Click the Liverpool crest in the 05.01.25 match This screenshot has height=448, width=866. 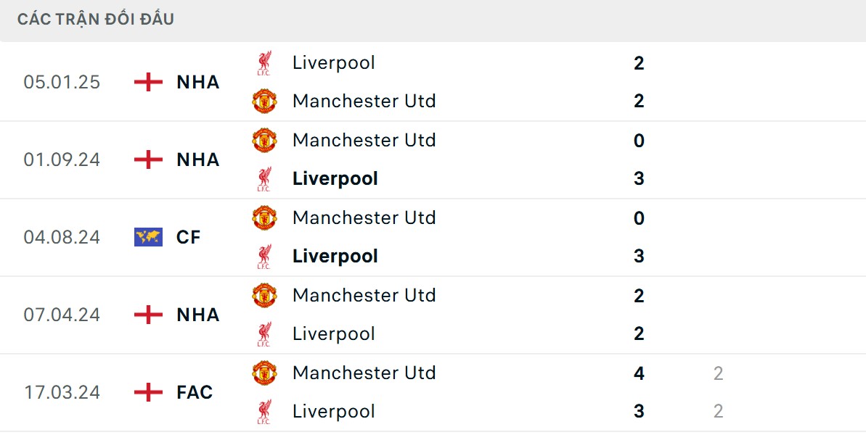click(x=264, y=62)
